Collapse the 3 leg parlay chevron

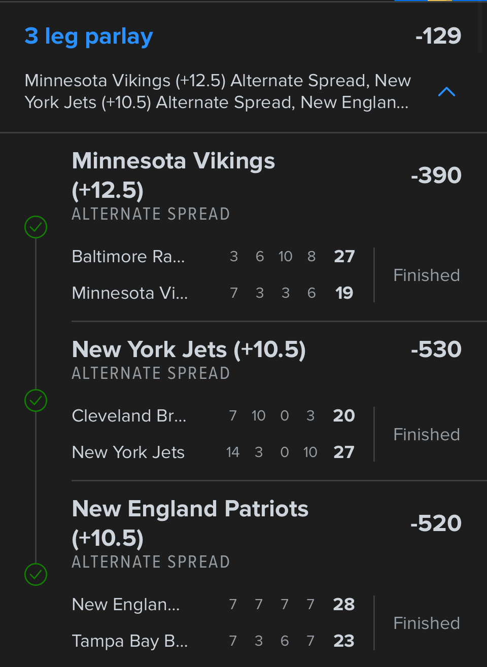446,92
